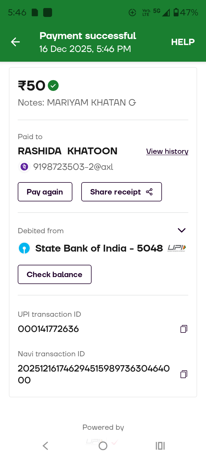This screenshot has height=459, width=206.
Task: Tap the UPI ID 9198723503-2@axl
Action: (x=73, y=167)
